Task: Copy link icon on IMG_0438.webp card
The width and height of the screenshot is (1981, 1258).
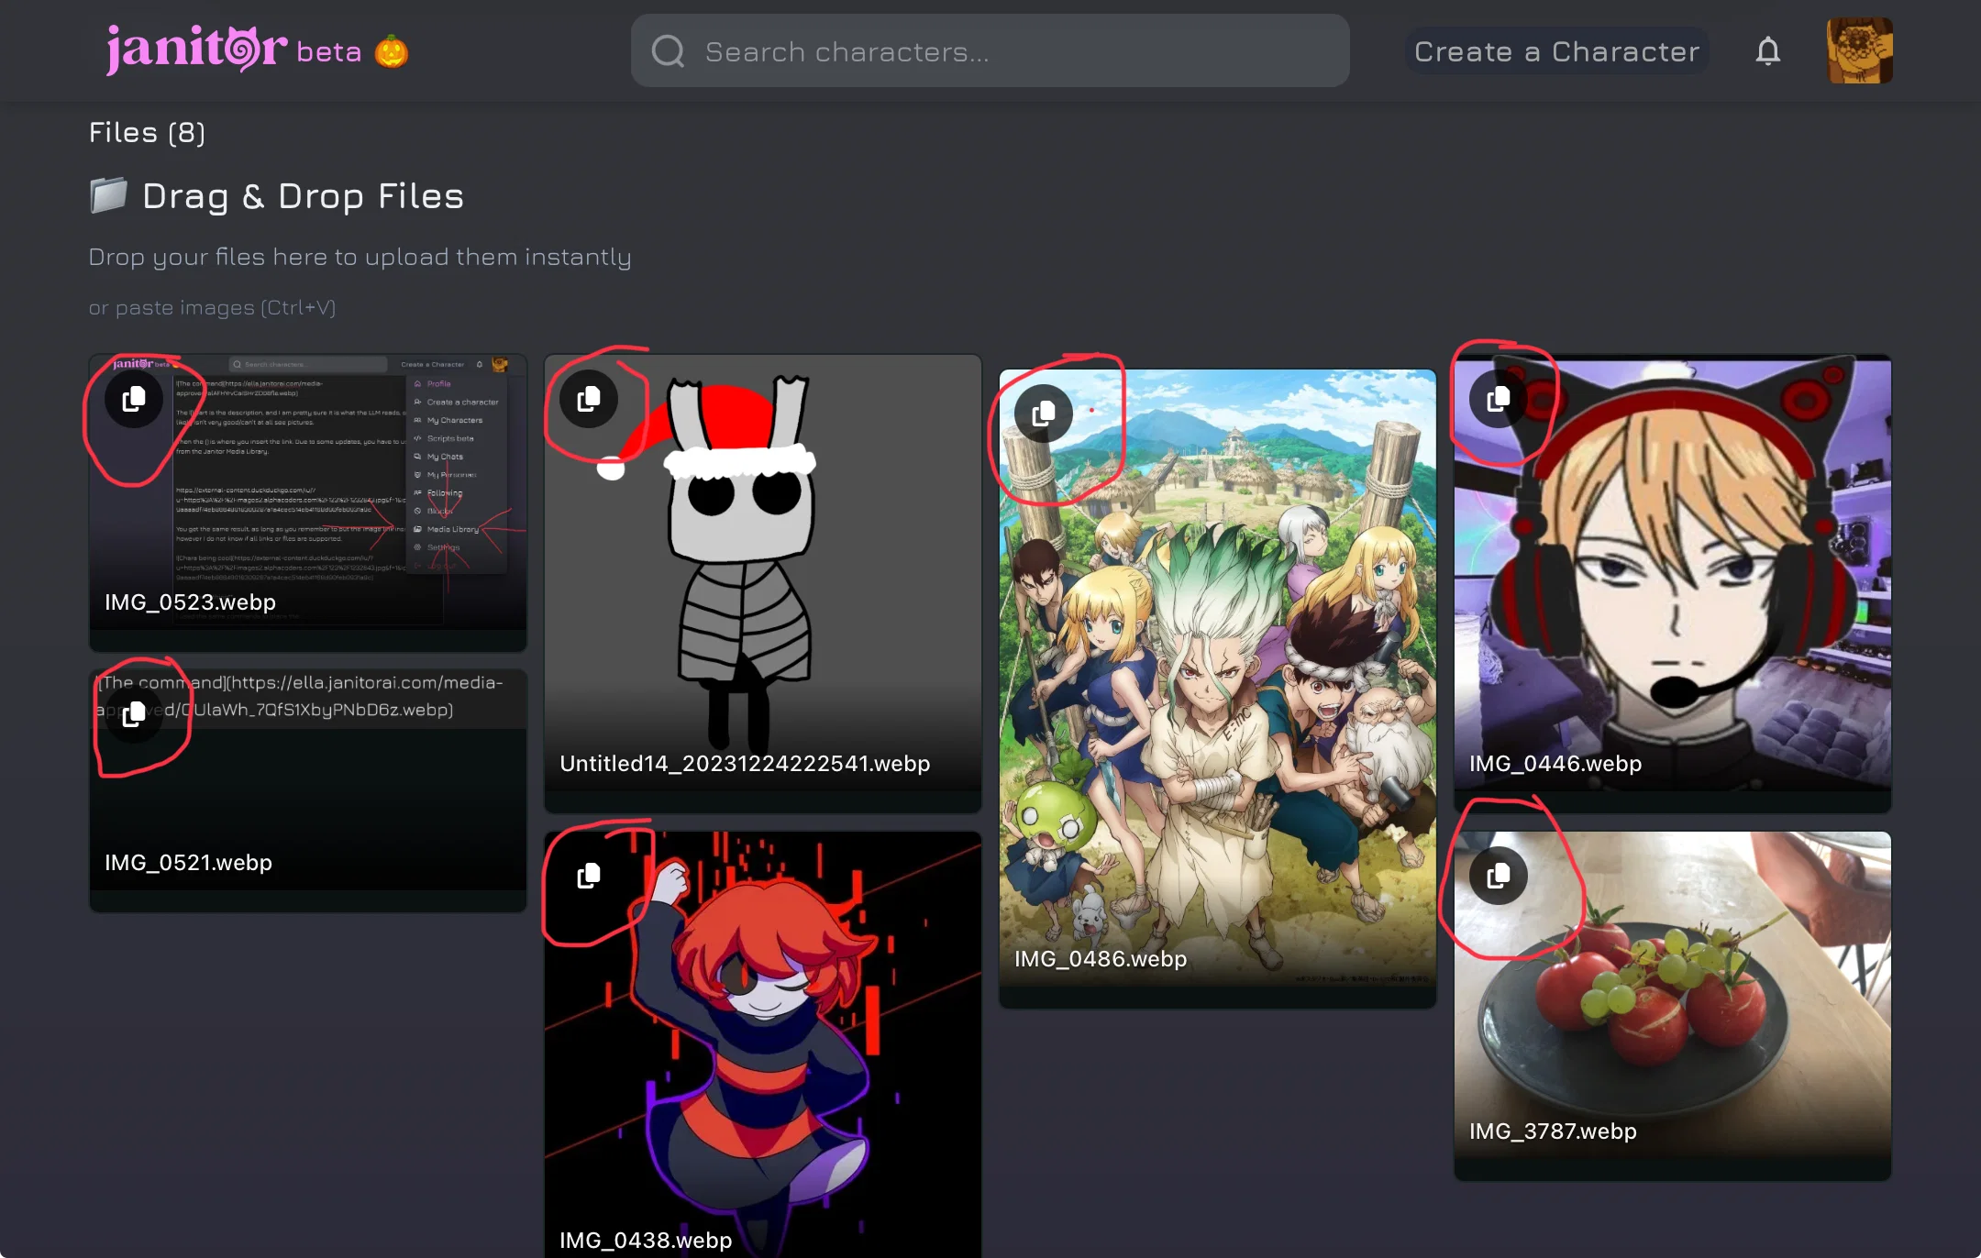Action: point(589,876)
